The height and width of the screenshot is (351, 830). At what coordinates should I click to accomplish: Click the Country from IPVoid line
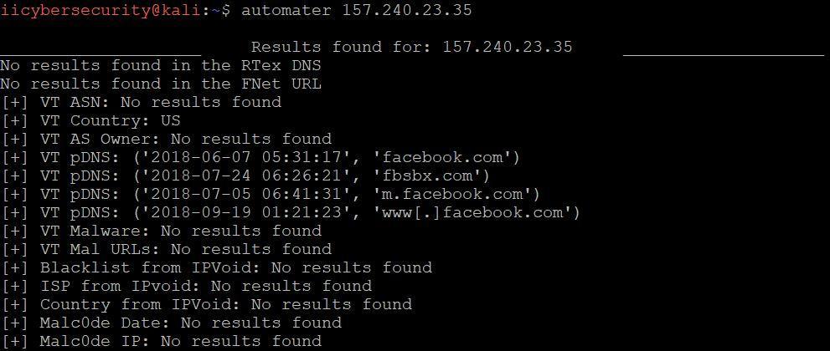coord(207,304)
